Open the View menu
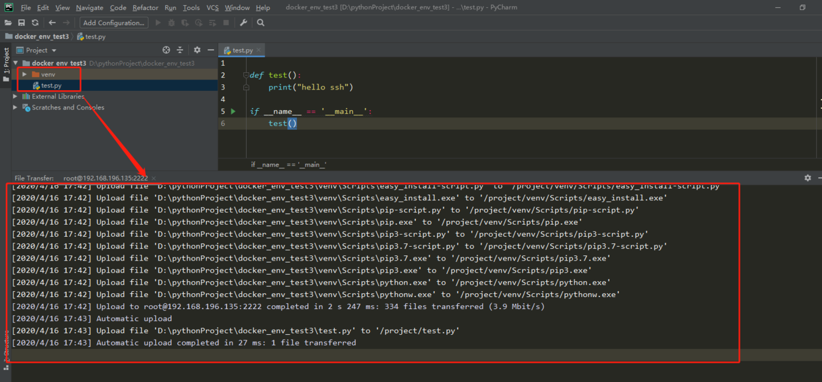Image resolution: width=822 pixels, height=382 pixels. (62, 8)
